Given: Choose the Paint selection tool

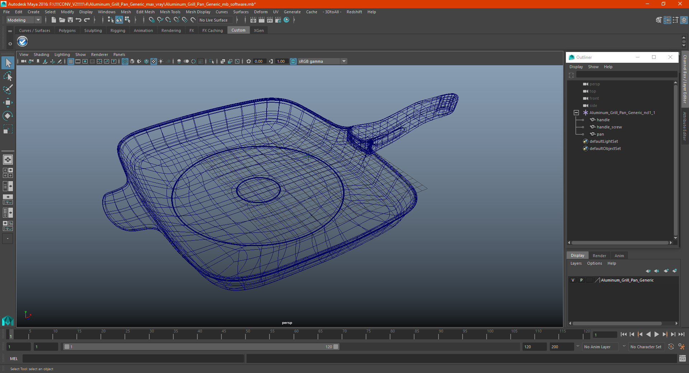Looking at the screenshot, I should click(8, 89).
